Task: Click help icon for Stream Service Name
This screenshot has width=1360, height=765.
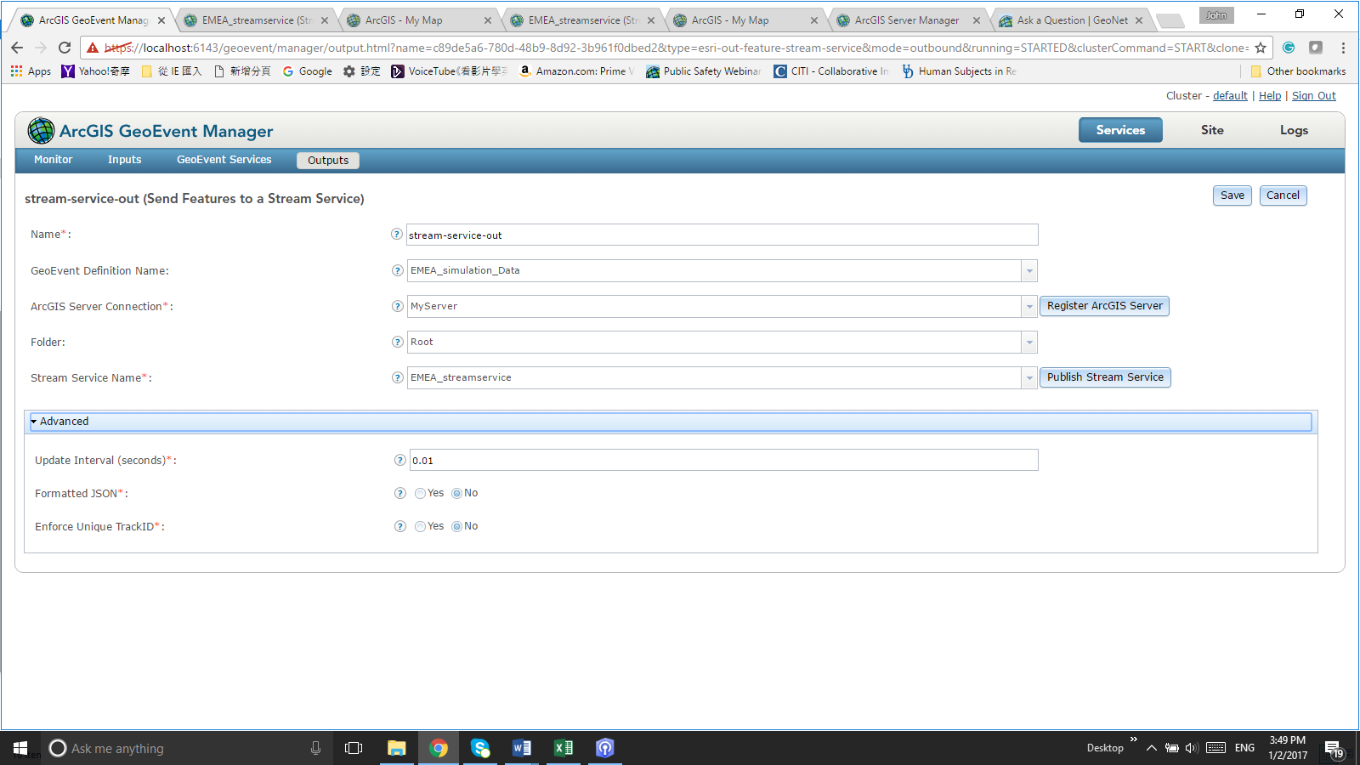Action: pyautogui.click(x=397, y=377)
